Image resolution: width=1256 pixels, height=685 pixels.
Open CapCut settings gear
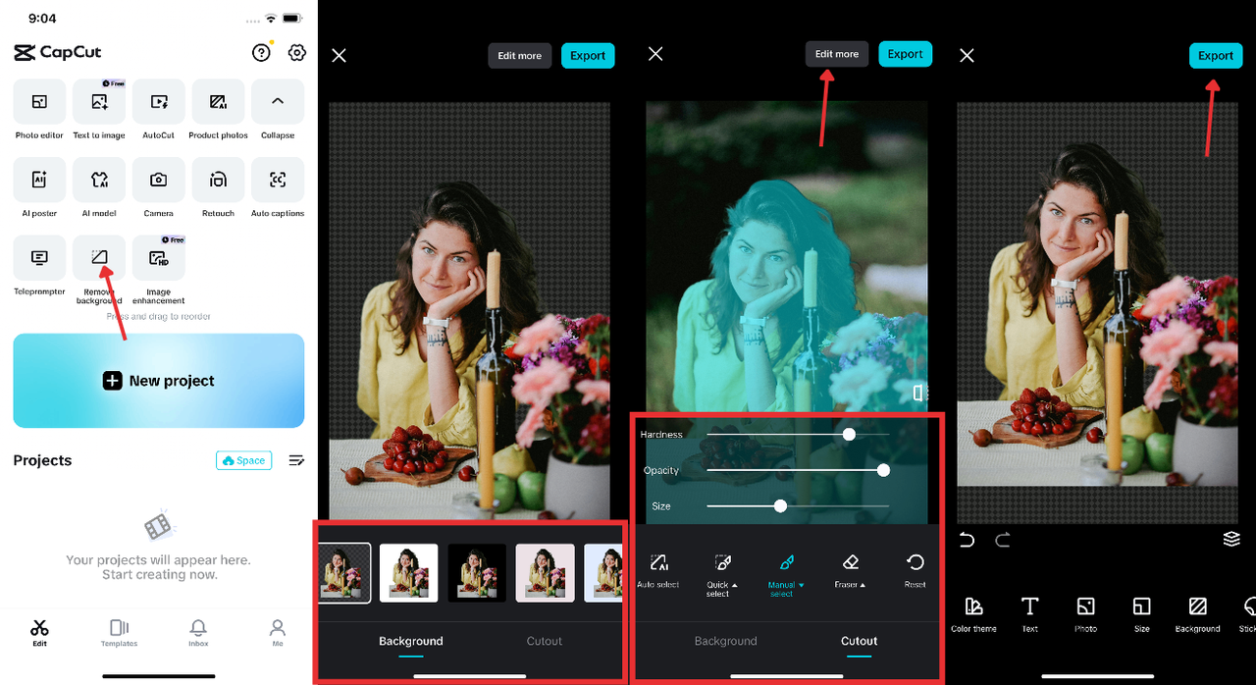(297, 53)
